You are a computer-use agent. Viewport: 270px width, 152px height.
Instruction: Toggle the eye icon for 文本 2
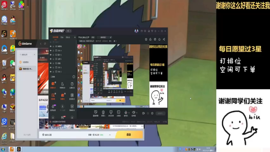(x=51, y=72)
